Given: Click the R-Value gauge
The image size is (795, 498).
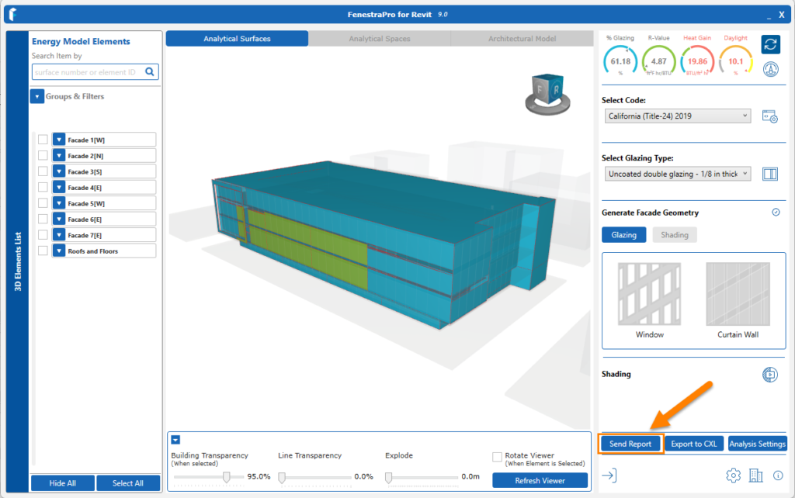Looking at the screenshot, I should point(658,61).
